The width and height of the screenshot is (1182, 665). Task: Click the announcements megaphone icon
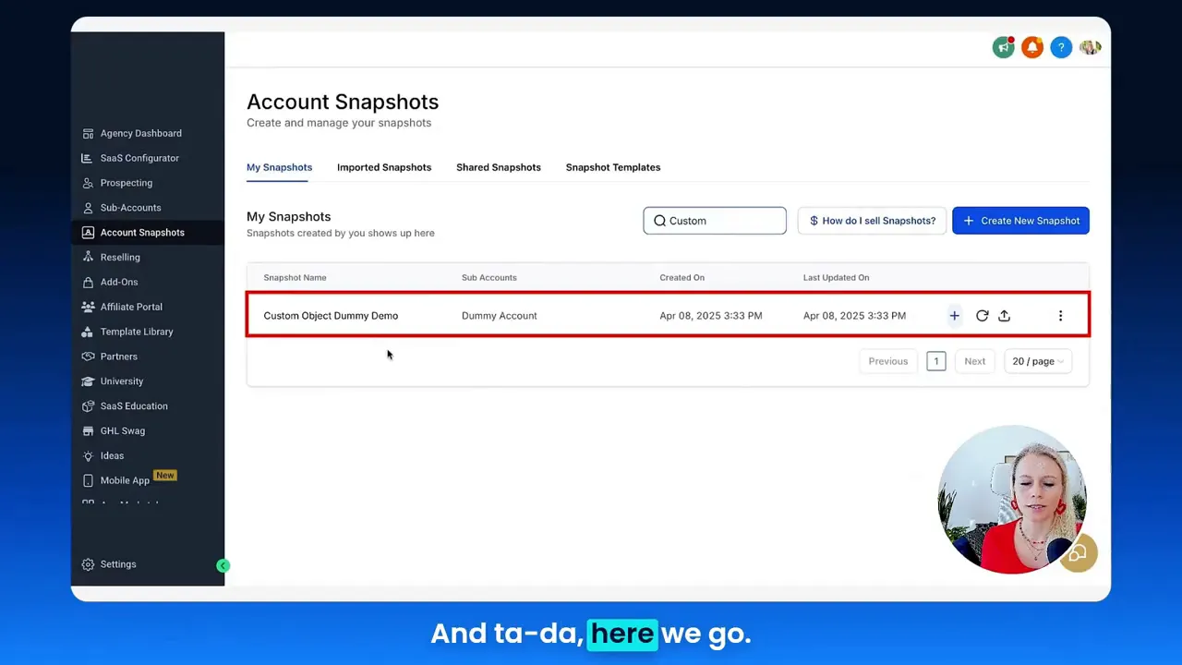[1004, 47]
